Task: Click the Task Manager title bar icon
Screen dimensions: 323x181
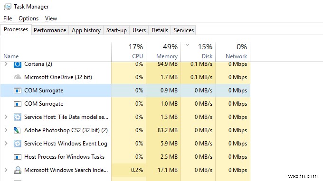Action: point(8,7)
